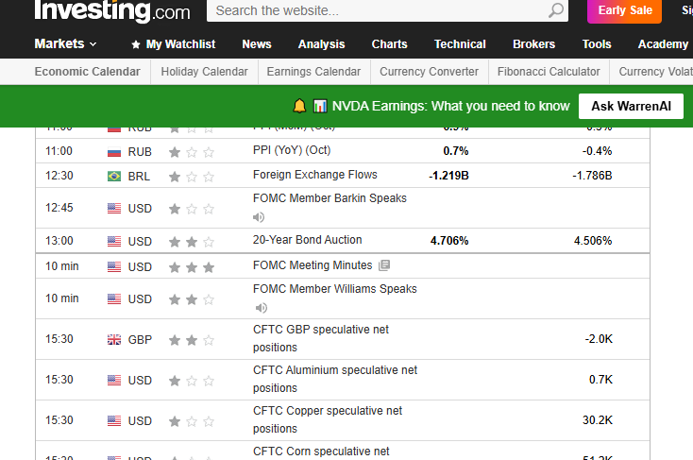This screenshot has width=693, height=460.
Task: Click the My Watchlist star icon
Action: [x=136, y=44]
